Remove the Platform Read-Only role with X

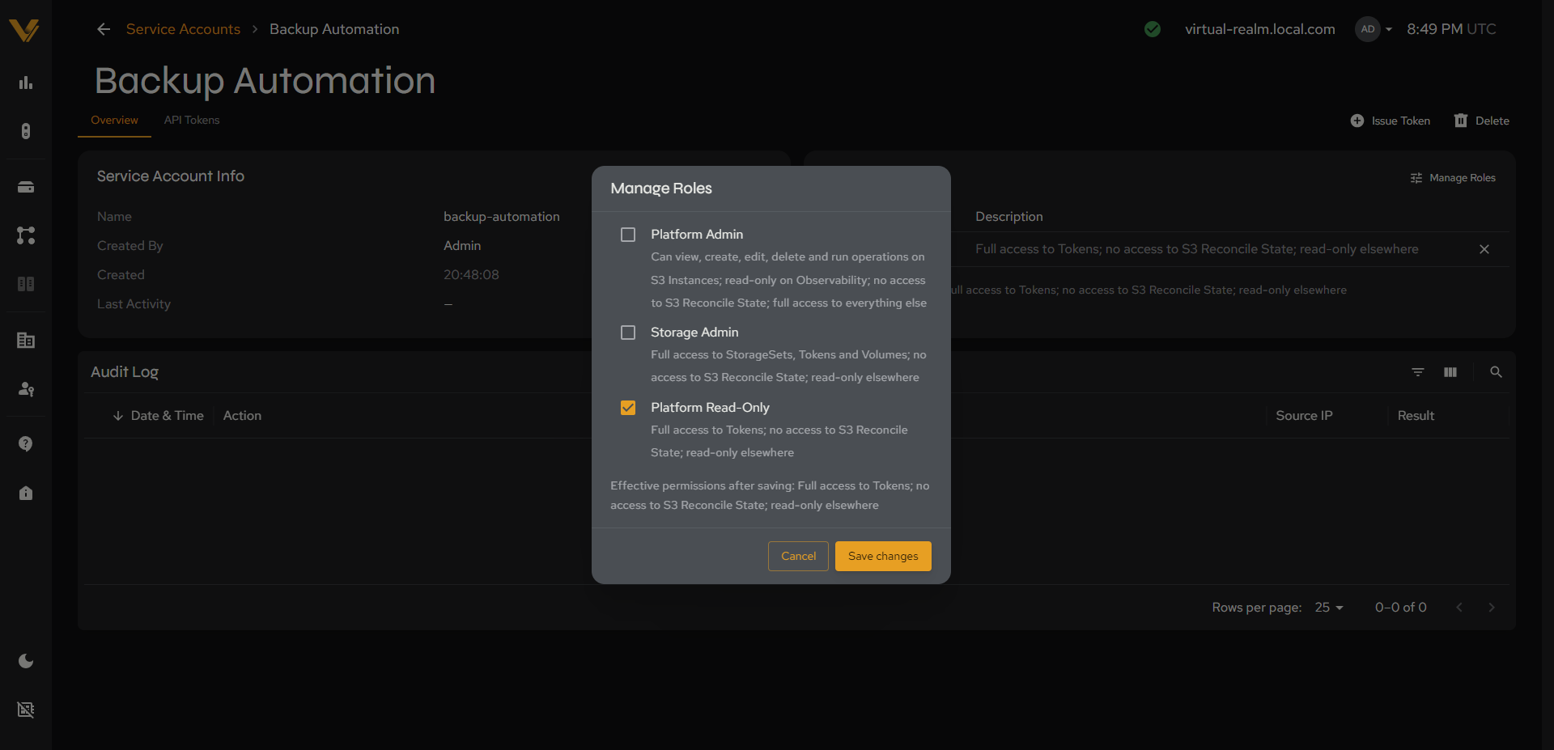click(1484, 249)
